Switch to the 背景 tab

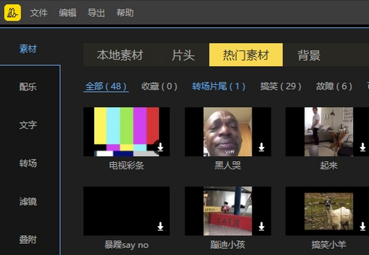[309, 55]
